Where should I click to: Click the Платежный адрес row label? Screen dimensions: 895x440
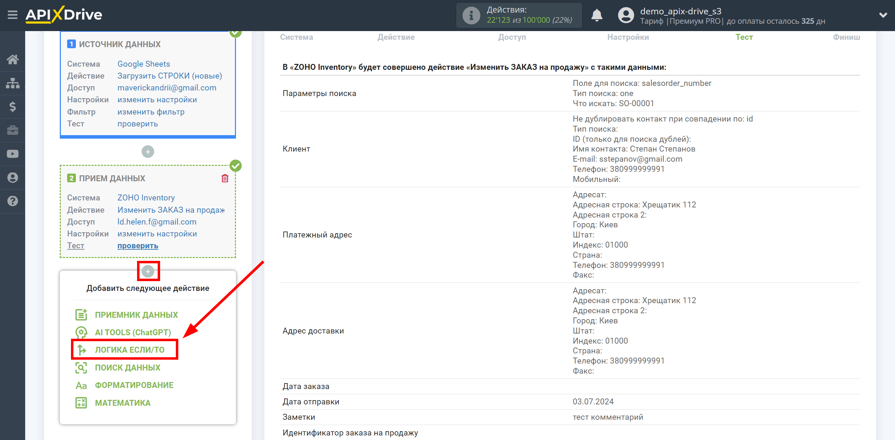(317, 235)
